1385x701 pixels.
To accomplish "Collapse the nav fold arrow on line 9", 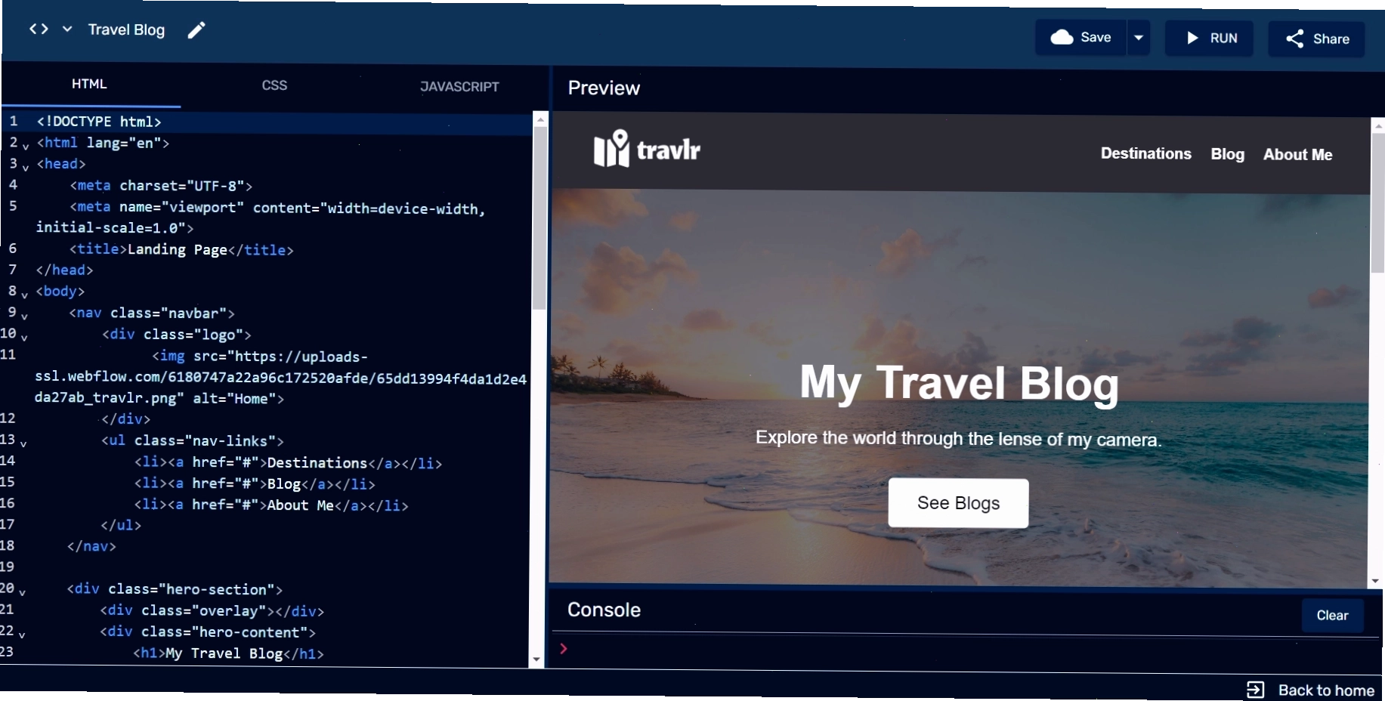I will [25, 316].
